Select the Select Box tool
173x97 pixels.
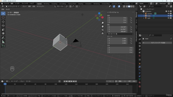3,13
